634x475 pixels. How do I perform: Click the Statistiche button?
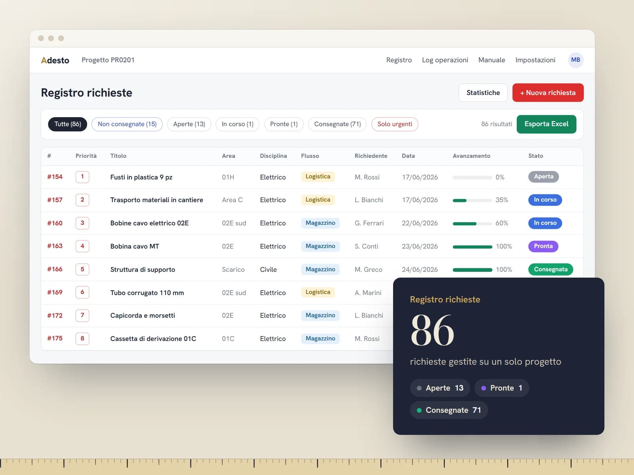[483, 93]
